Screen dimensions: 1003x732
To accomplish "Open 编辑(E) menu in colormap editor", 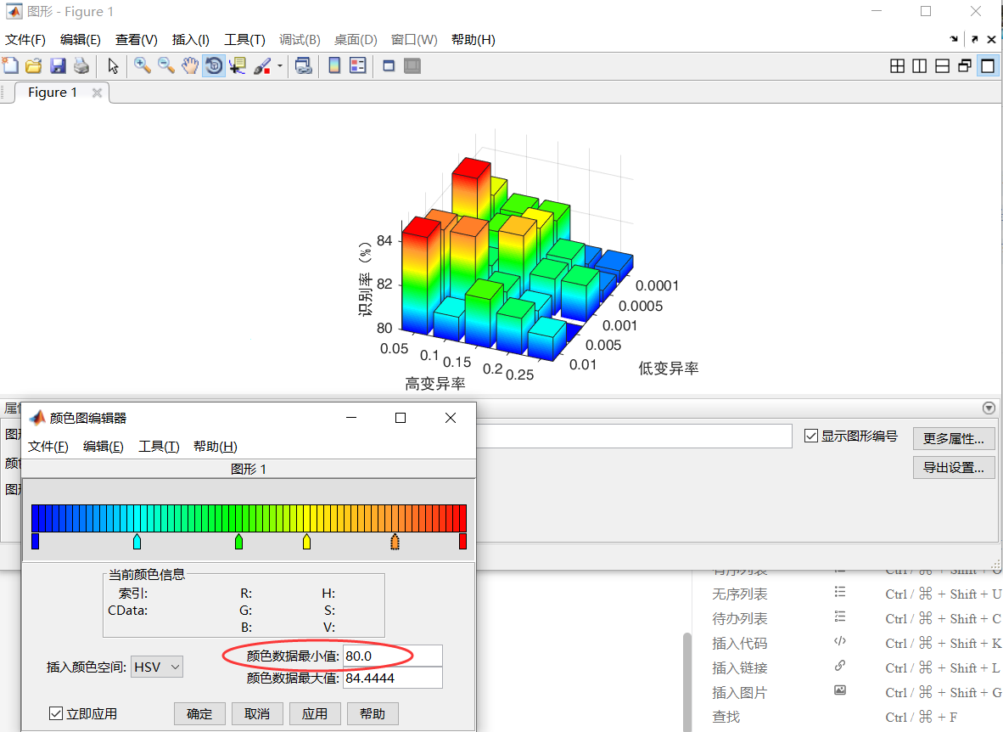I will [103, 447].
